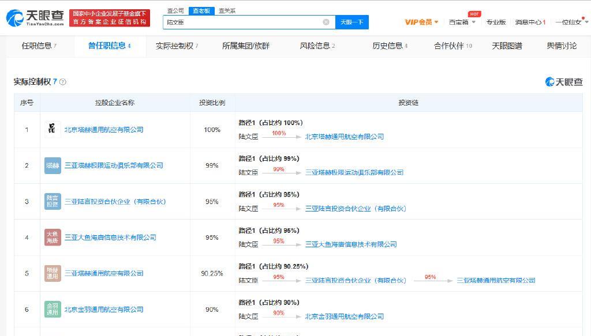This screenshot has height=336, width=591.
Task: Open 北京金羽通用航空有限公司 in the company name column
Action: tap(104, 309)
